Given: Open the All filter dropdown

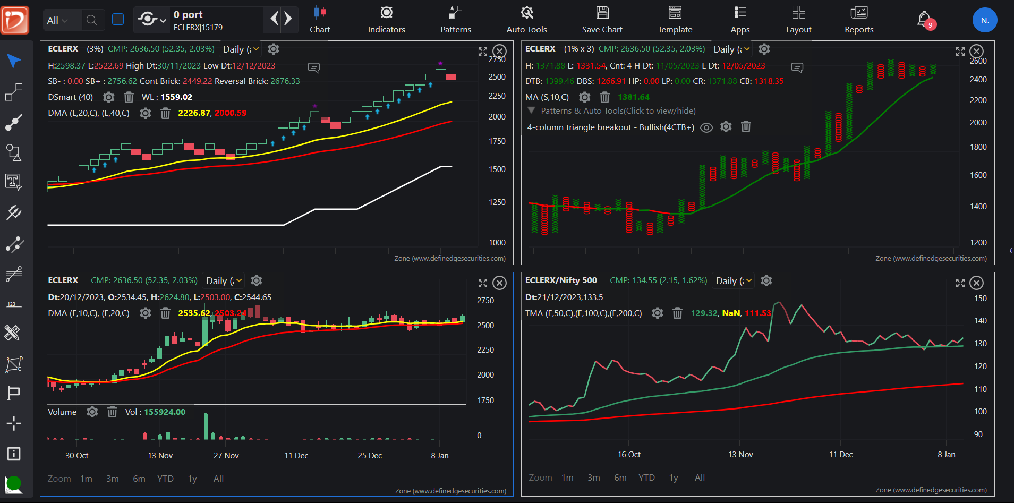Looking at the screenshot, I should [x=57, y=20].
